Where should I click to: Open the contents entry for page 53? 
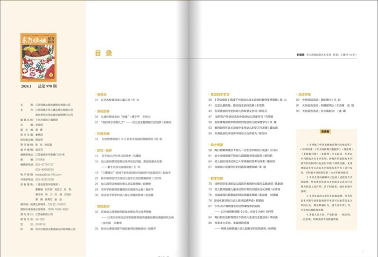[243, 128]
